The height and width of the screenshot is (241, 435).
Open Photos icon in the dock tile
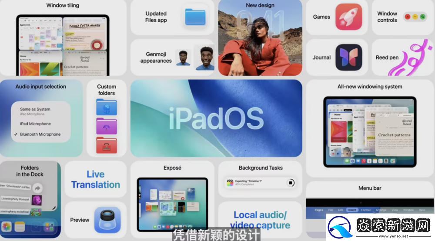point(7,227)
